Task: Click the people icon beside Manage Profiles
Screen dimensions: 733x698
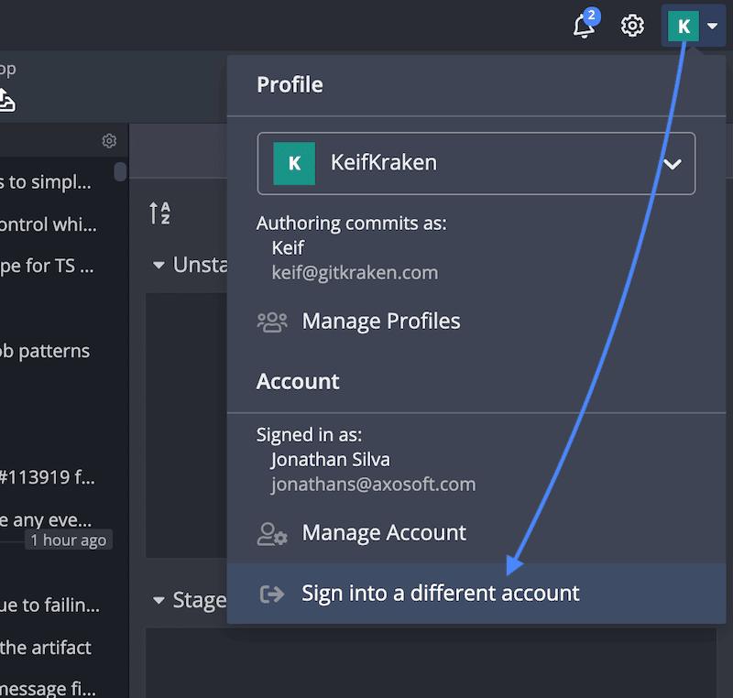Action: [x=272, y=322]
